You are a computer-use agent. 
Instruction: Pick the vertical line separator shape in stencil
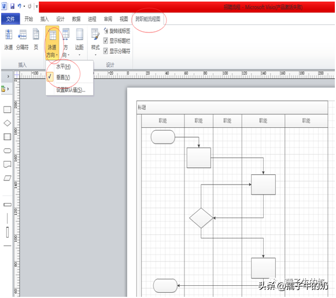tap(8, 218)
